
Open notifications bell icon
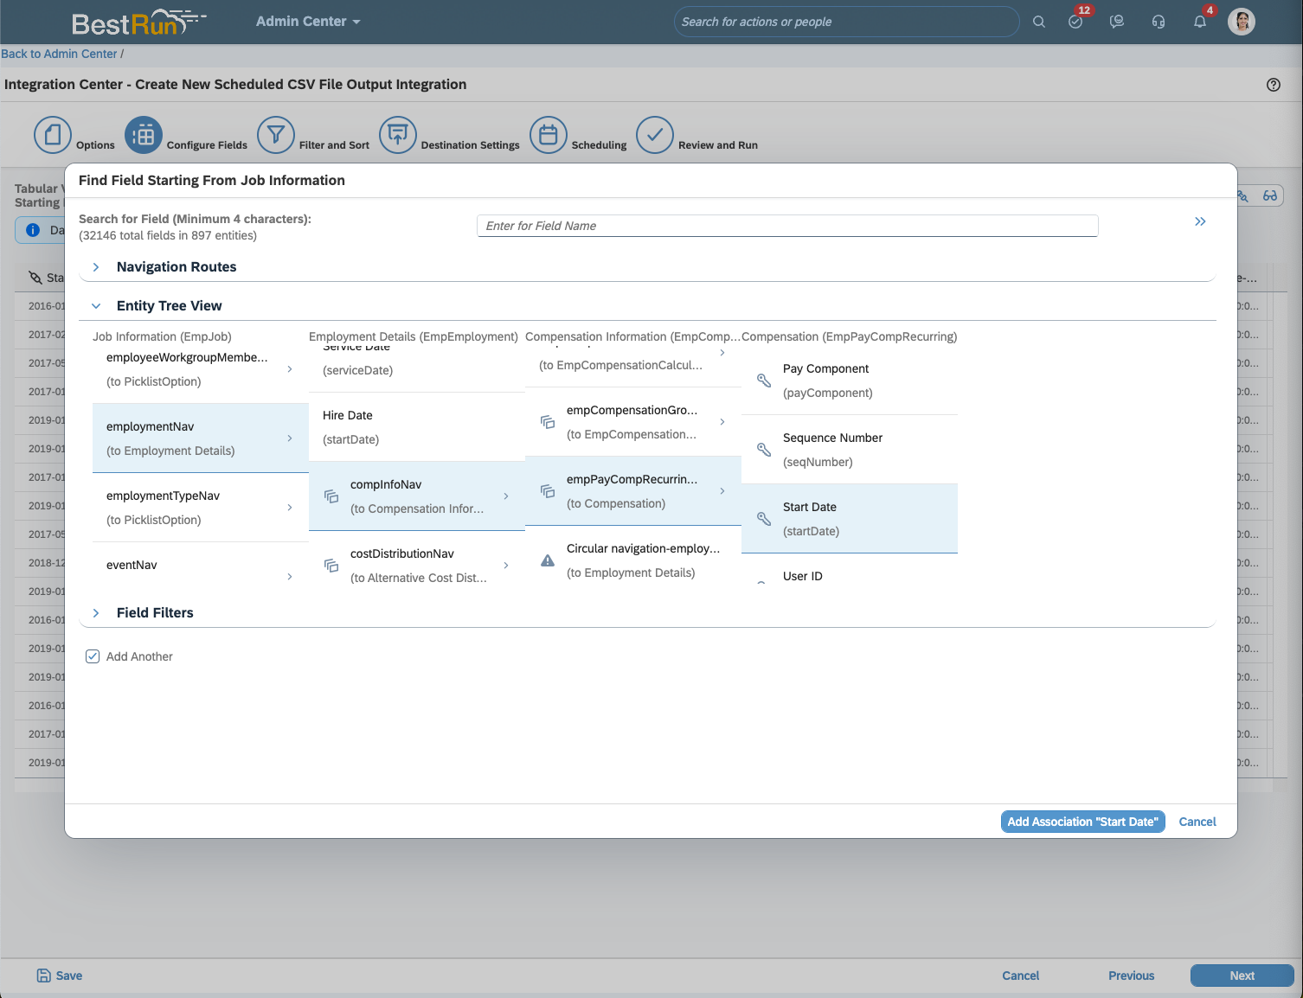click(1200, 22)
